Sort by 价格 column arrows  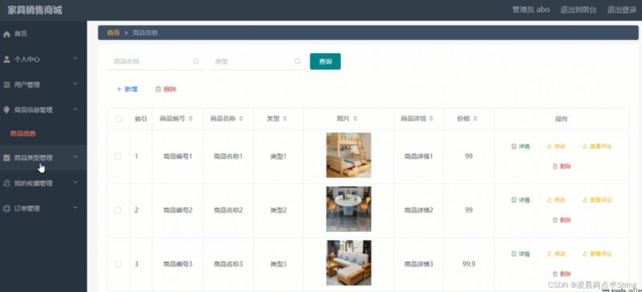[475, 119]
